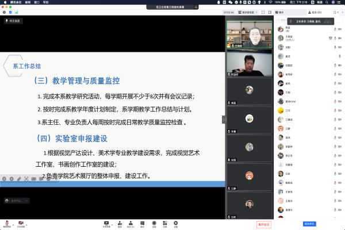Click the invite icon in toolbar
Screen dimensions: 345x230
[x=120, y=223]
